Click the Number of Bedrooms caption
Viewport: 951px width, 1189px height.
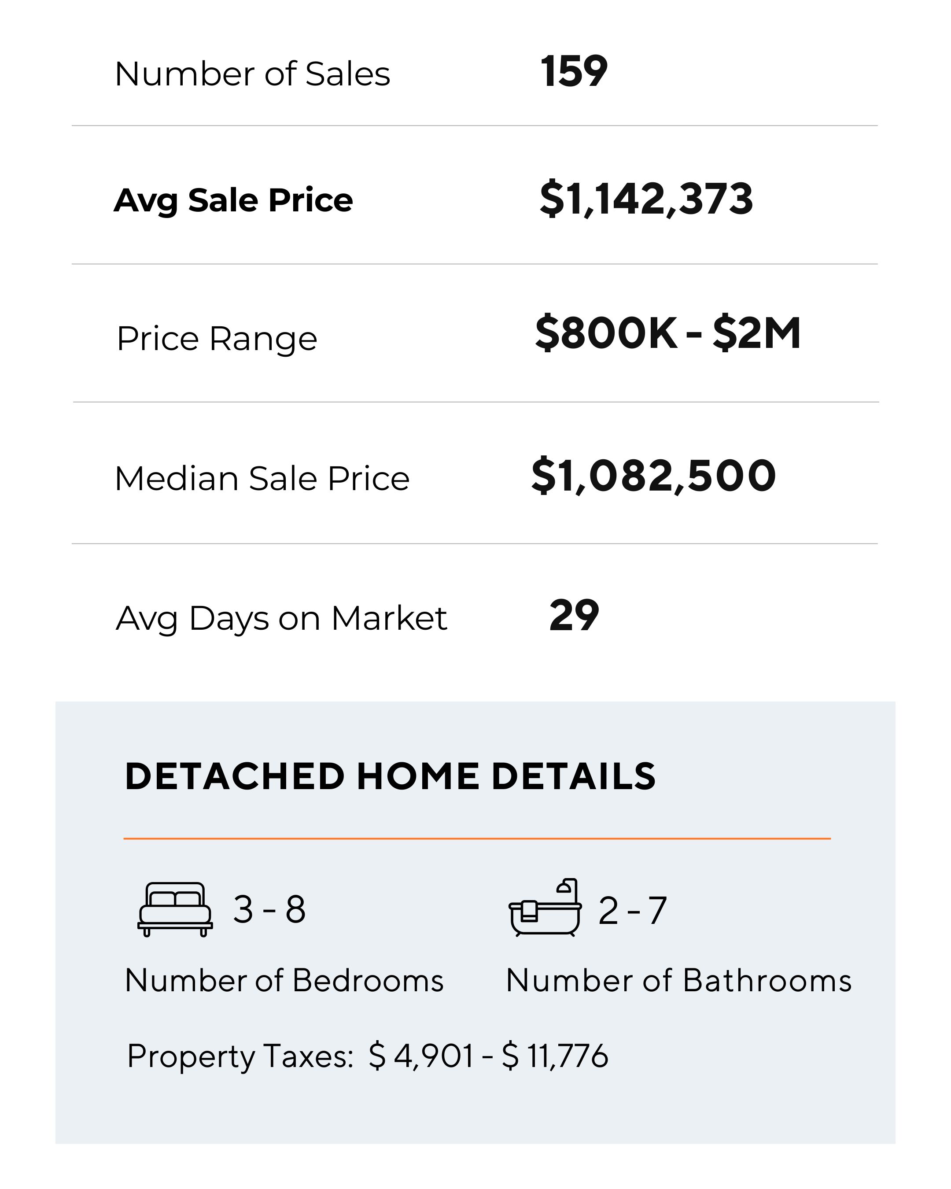click(x=284, y=981)
